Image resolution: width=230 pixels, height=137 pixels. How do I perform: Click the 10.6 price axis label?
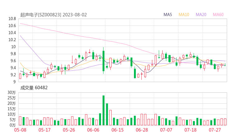coord(12,26)
